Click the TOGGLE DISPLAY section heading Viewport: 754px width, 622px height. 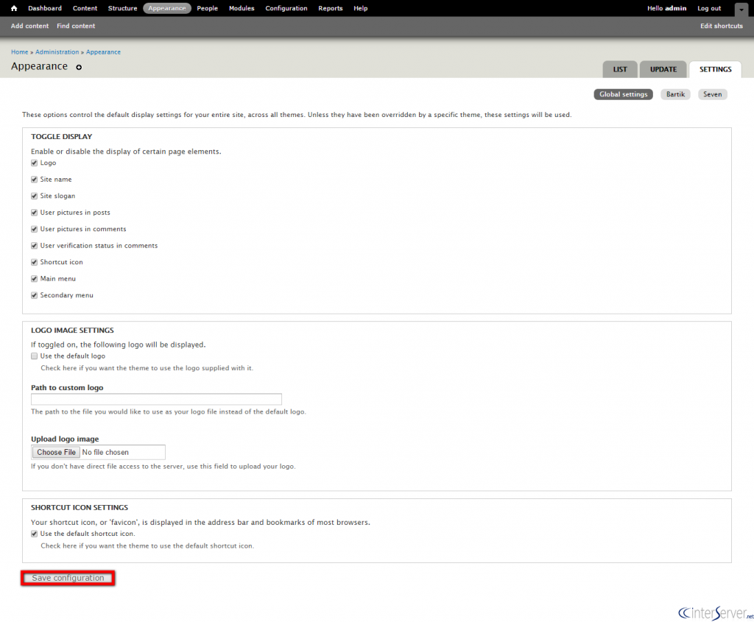pos(62,136)
